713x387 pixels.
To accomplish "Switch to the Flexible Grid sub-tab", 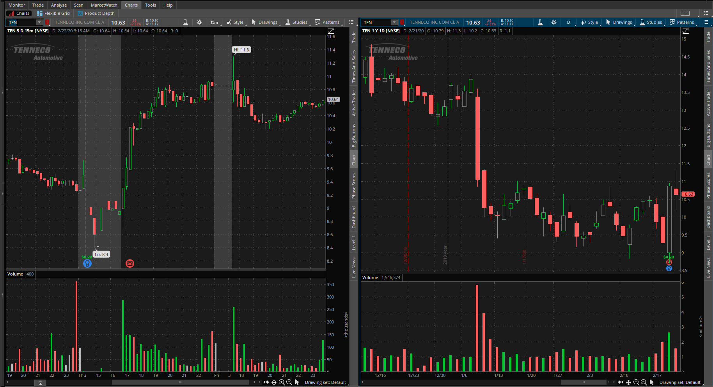I will [x=53, y=13].
